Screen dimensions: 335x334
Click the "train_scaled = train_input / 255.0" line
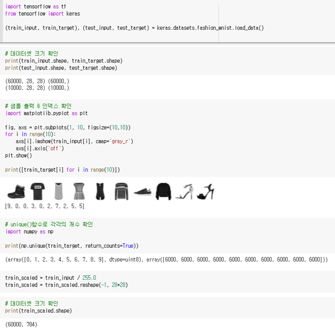coord(51,278)
